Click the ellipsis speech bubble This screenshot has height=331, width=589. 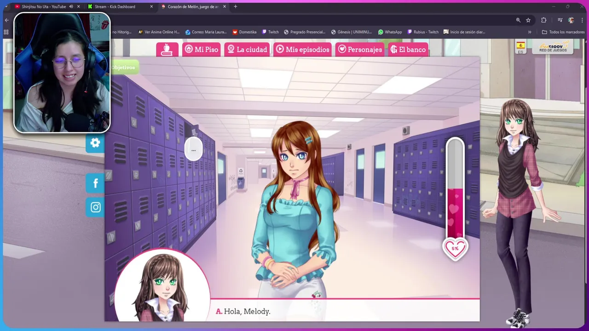tap(193, 150)
